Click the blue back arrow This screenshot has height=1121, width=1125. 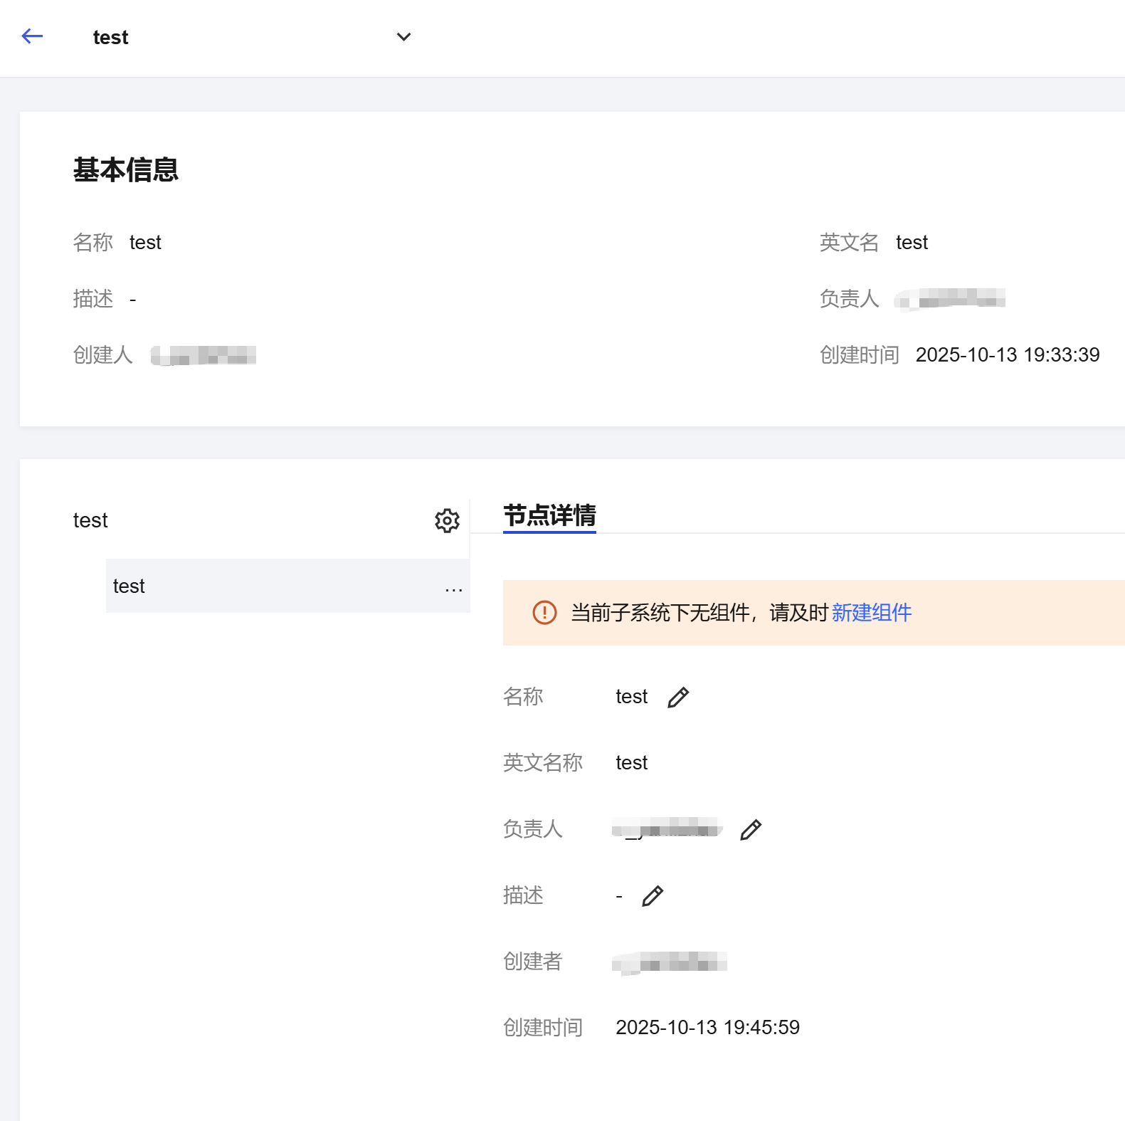[x=32, y=36]
